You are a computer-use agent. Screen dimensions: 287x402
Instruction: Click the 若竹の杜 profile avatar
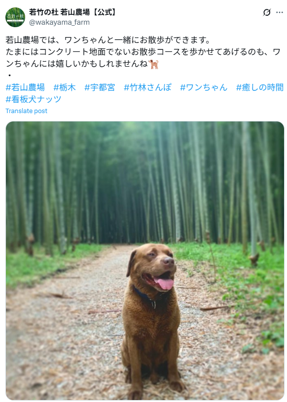point(15,17)
